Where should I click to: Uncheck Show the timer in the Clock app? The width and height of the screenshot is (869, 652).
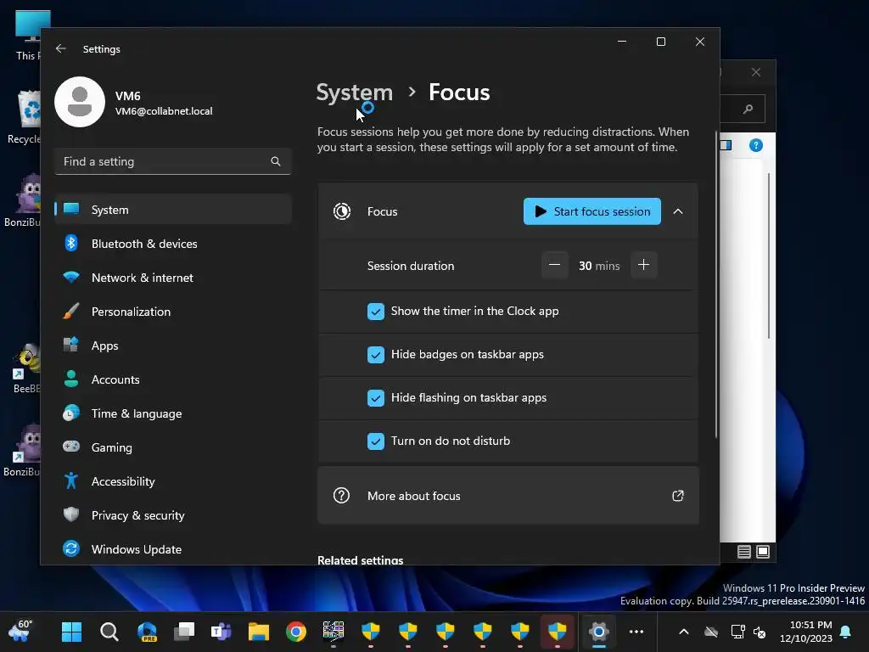coord(376,311)
